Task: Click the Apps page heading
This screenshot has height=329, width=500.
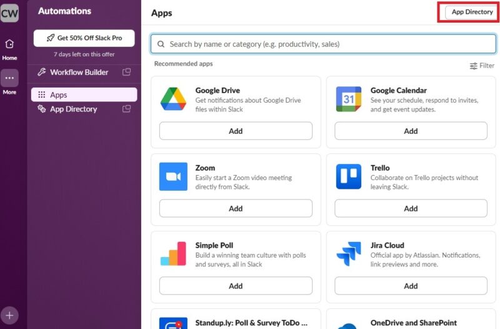Action: point(162,13)
